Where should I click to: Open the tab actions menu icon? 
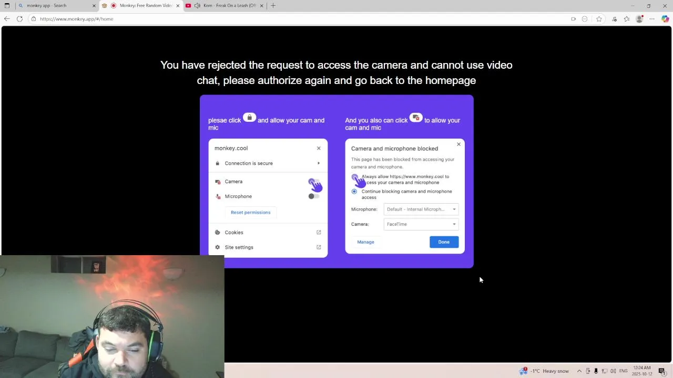pyautogui.click(x=7, y=5)
